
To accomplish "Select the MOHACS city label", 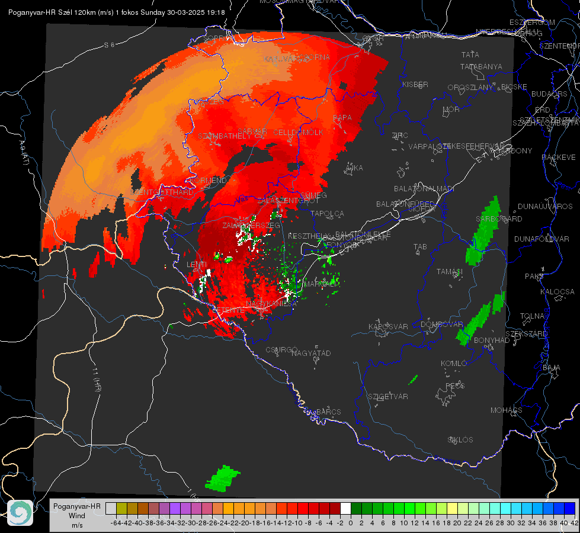I will (507, 410).
